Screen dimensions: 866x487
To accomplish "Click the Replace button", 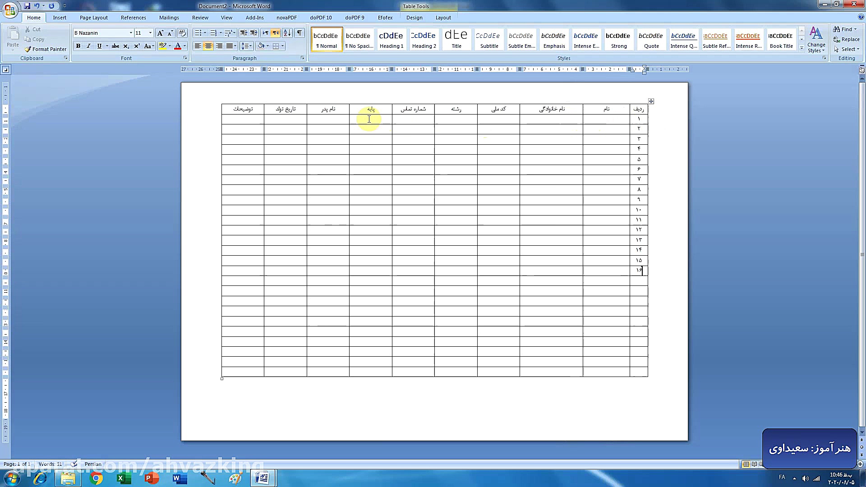I will 847,39.
